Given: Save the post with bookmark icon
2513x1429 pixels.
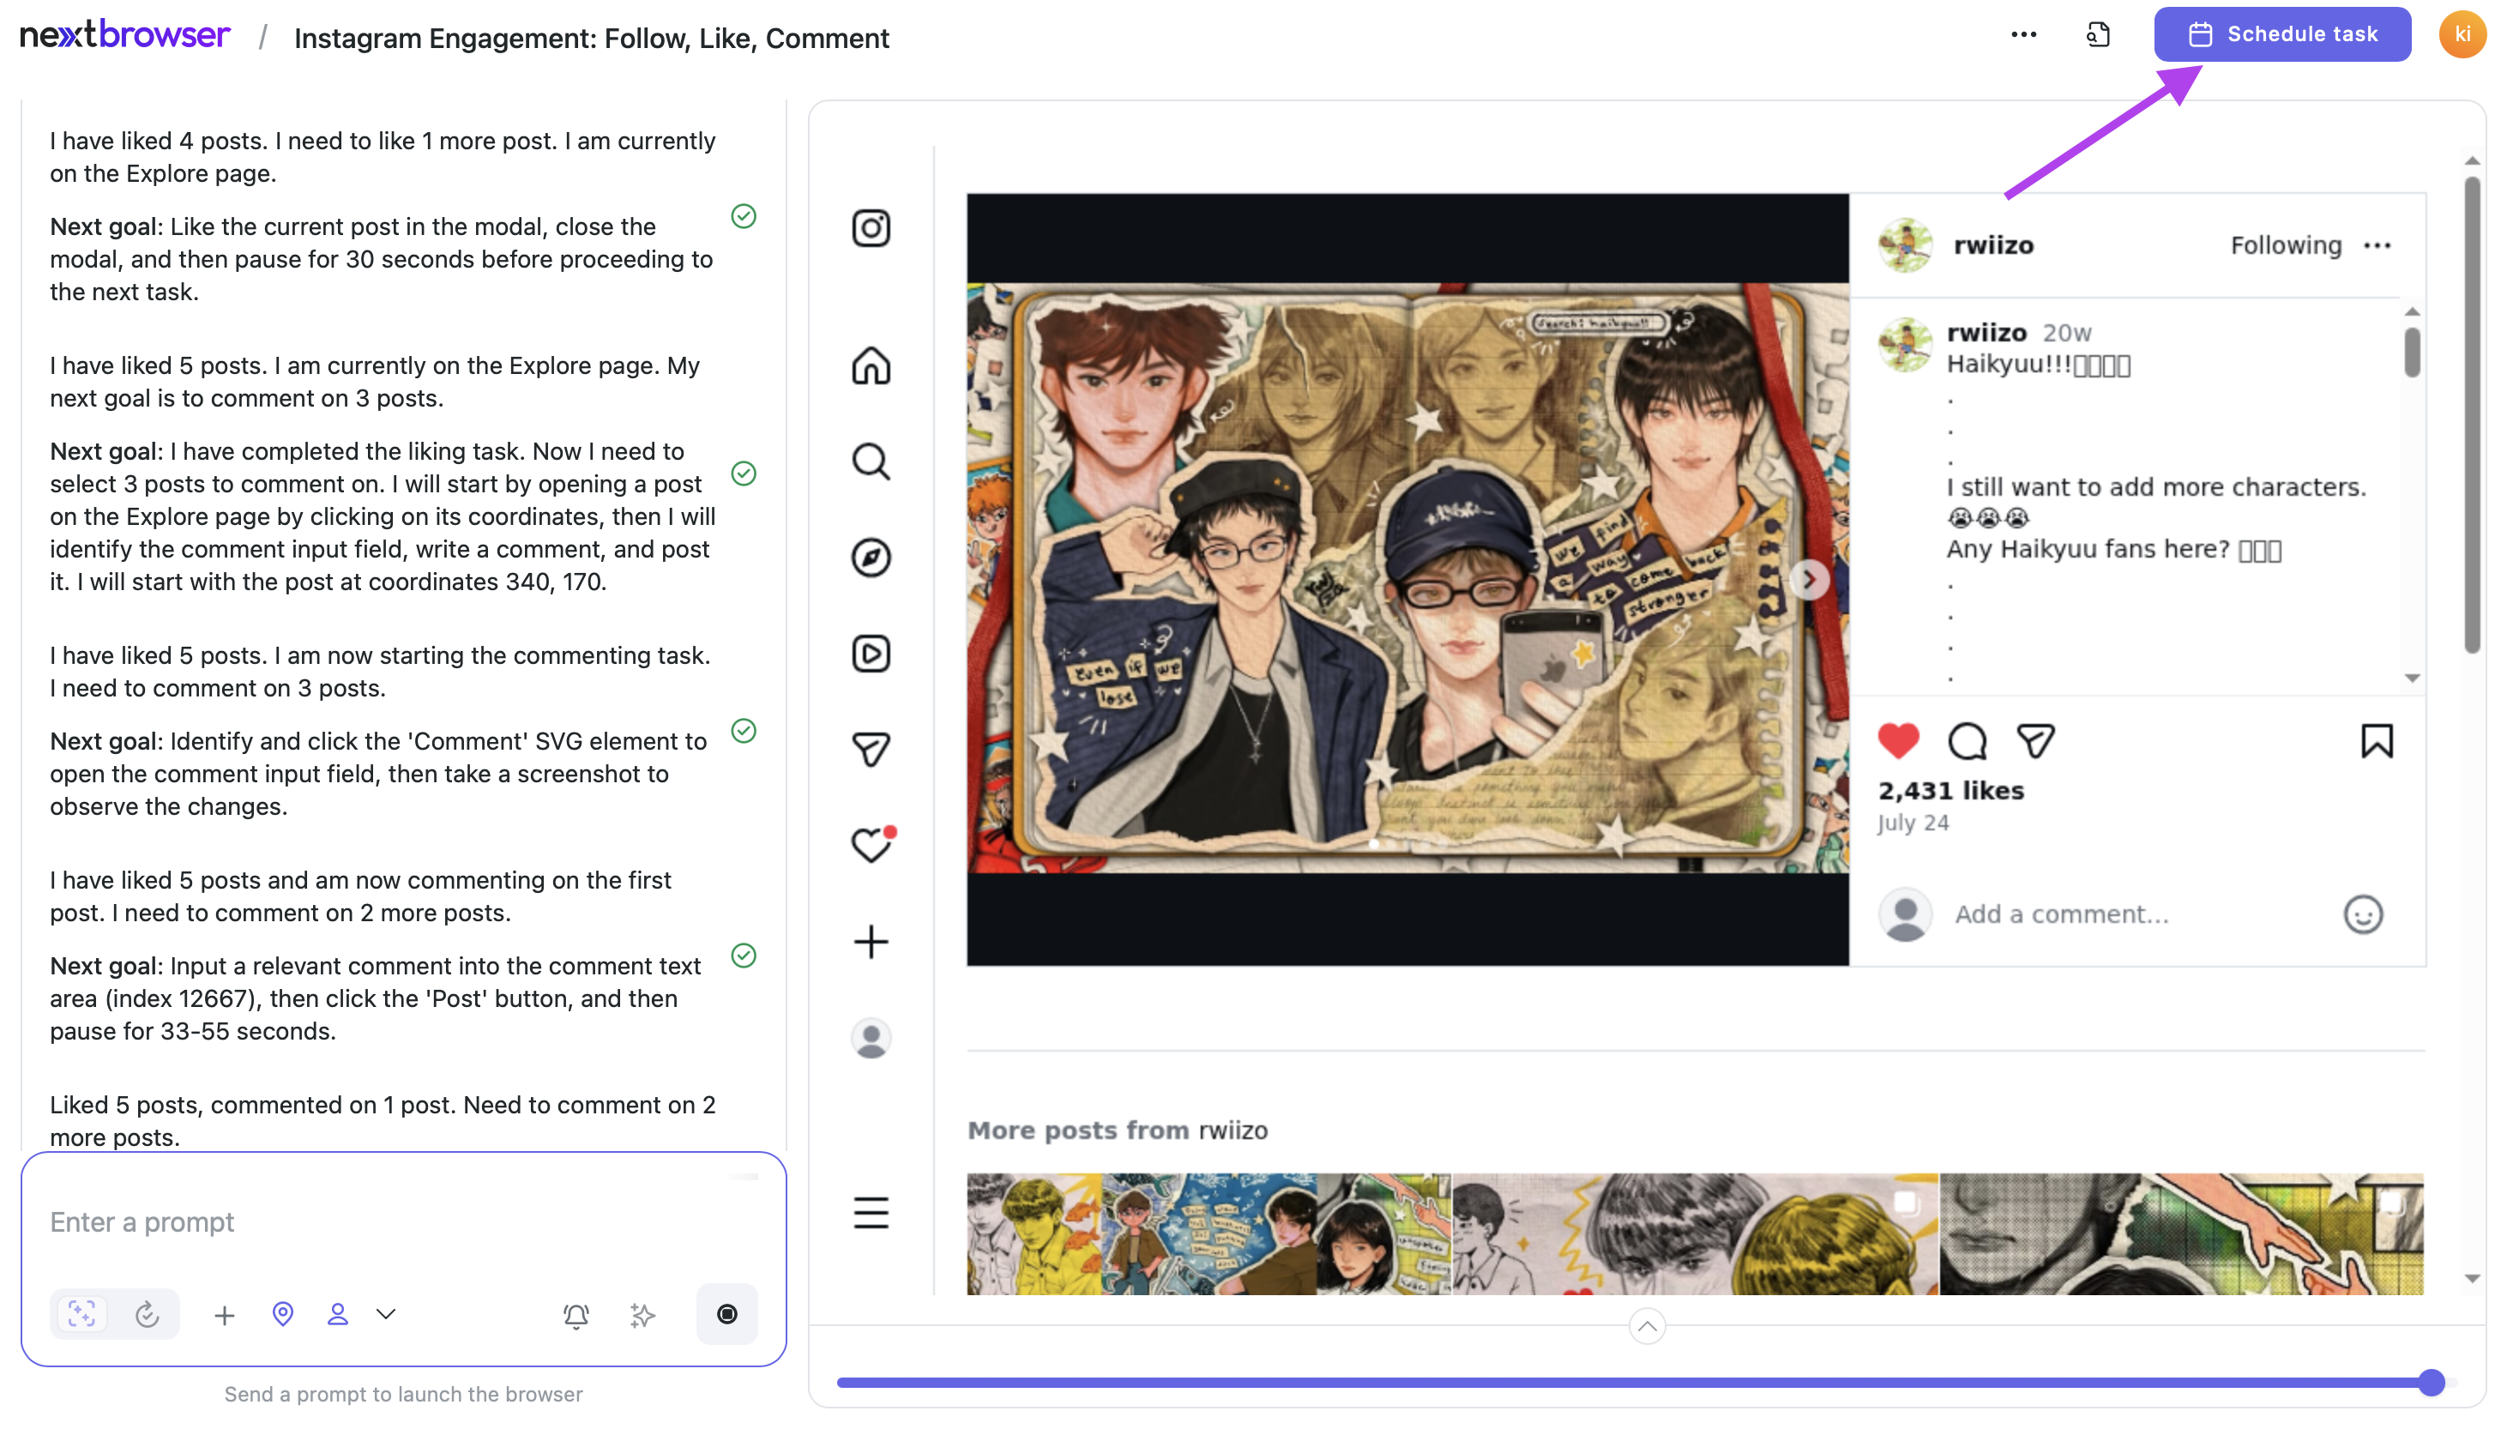Looking at the screenshot, I should click(x=2376, y=741).
